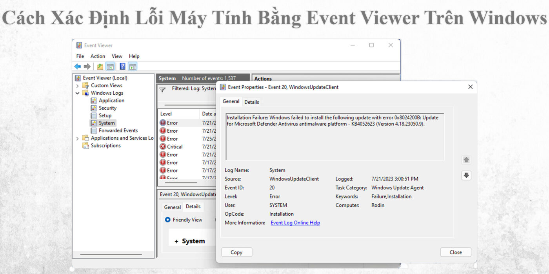Click the console tree horizontal scrollbar
This screenshot has width=549, height=274.
click(111, 254)
